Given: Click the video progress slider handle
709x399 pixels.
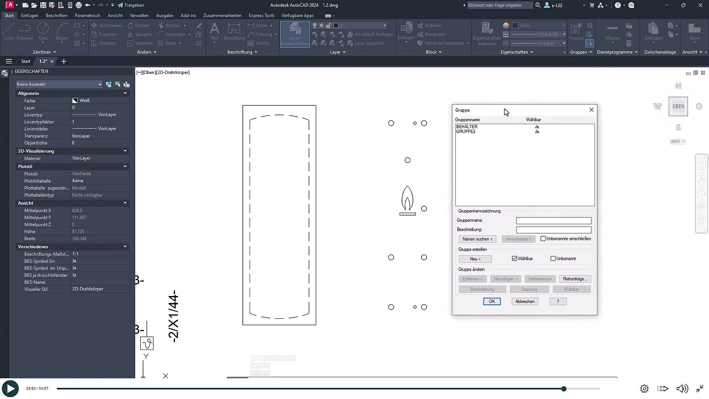Looking at the screenshot, I should (564, 389).
